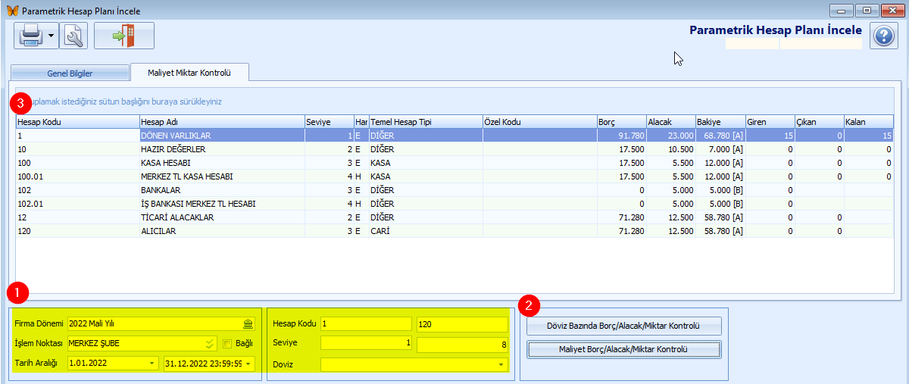Click the Hesap Kodu start field with 1
This screenshot has height=384, width=909.
(x=366, y=323)
